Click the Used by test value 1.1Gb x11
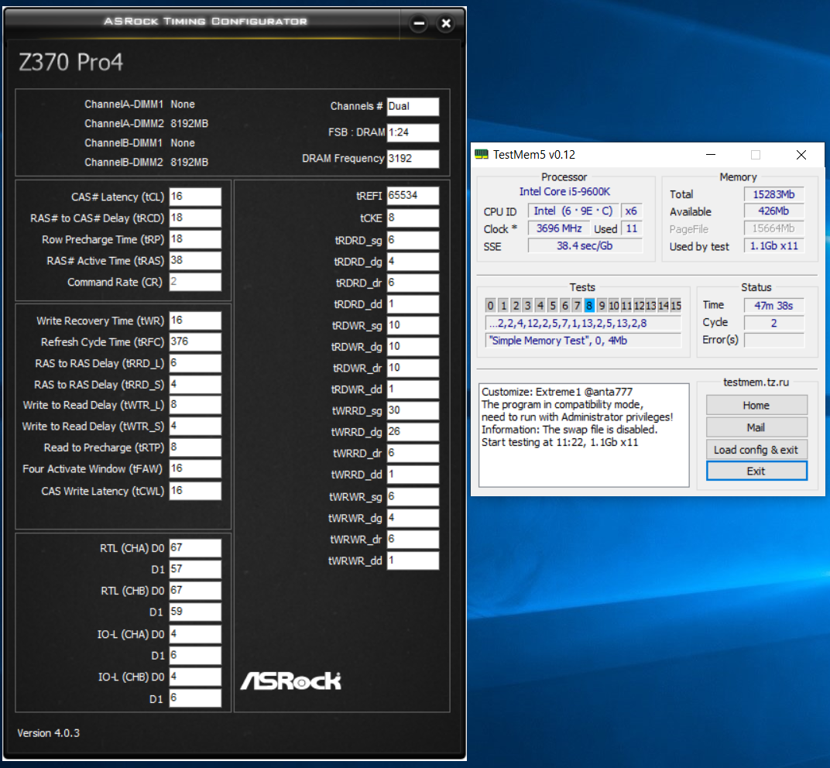 point(774,245)
